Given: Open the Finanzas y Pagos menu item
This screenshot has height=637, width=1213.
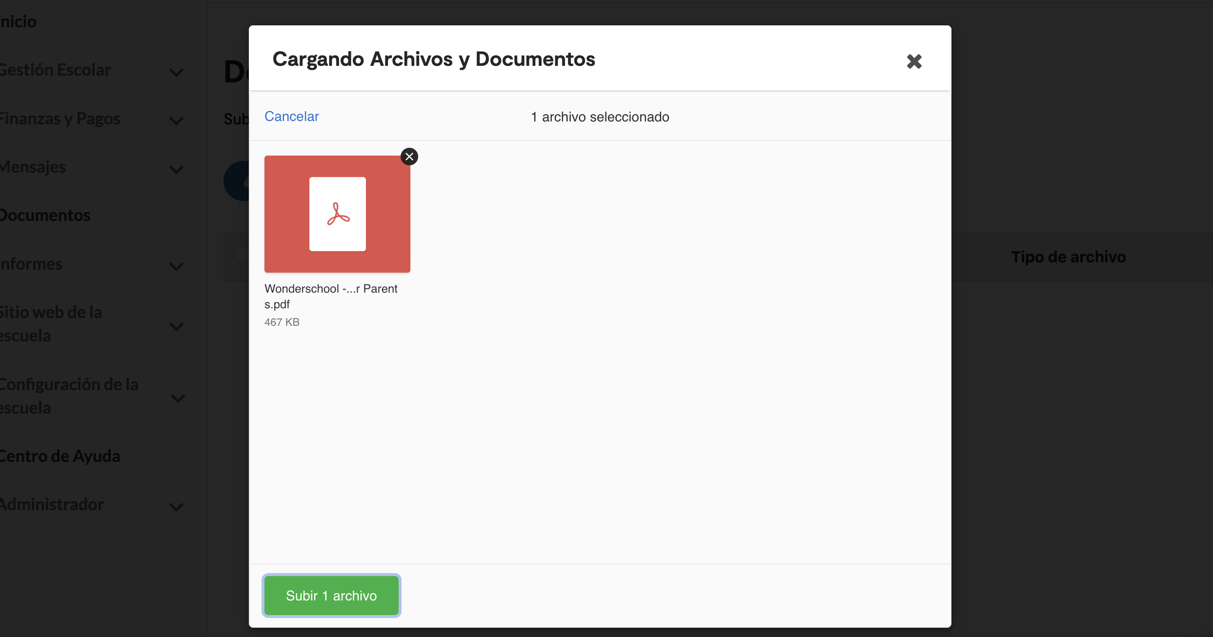Looking at the screenshot, I should point(60,119).
